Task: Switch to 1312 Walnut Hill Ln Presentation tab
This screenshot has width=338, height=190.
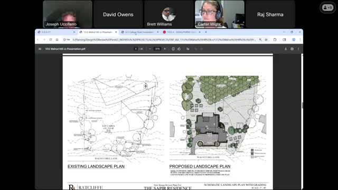Action: [98, 32]
